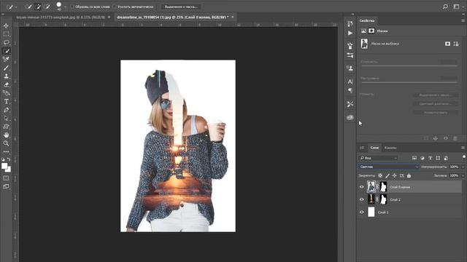467x262 pixels.
Task: Open the Paragraph panel icon
Action: 350,90
